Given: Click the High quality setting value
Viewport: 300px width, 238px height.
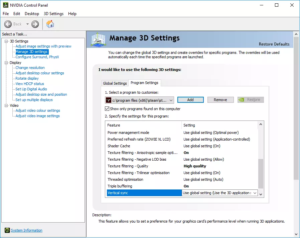Looking at the screenshot, I should click(x=195, y=166).
